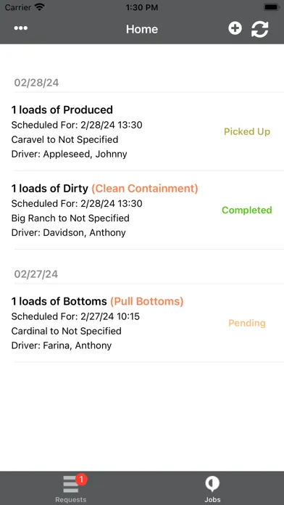Tap the Completed status label

tap(247, 210)
